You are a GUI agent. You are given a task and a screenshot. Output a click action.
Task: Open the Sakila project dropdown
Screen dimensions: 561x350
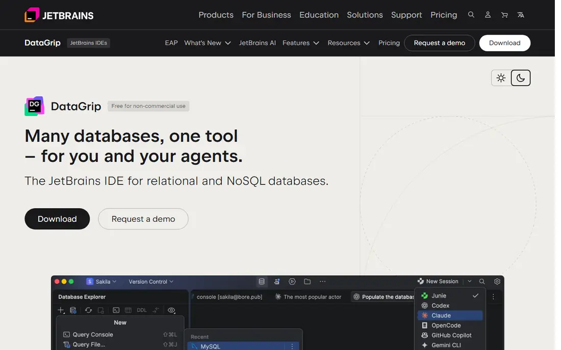pyautogui.click(x=101, y=281)
